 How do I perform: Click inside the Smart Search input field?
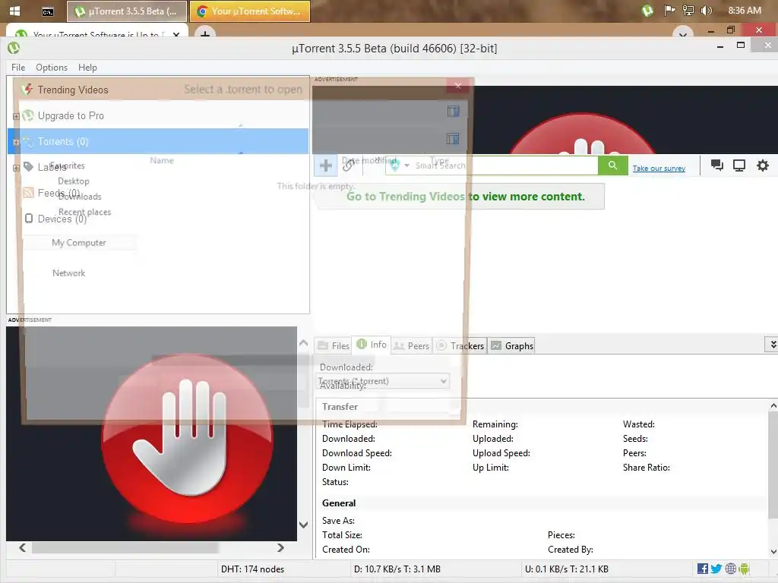pos(504,165)
